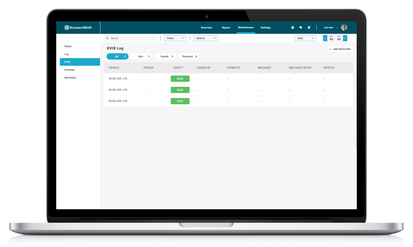
Task: Open the chat messages icon
Action: coord(301,28)
